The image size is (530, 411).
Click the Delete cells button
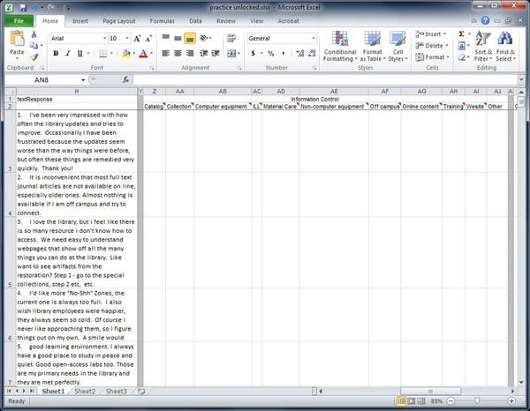pos(432,45)
